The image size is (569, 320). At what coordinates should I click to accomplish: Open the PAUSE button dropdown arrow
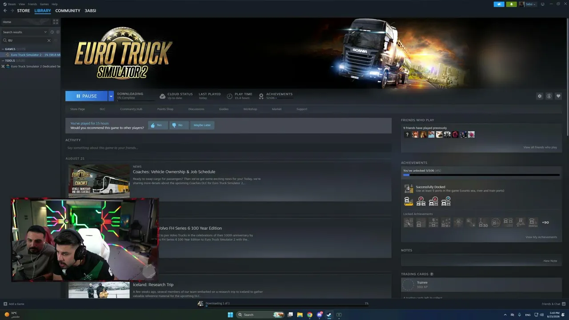click(111, 96)
